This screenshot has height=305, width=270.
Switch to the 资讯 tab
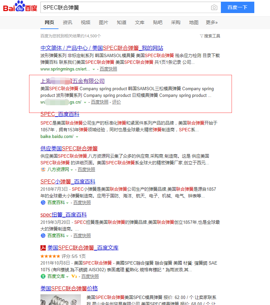[x=67, y=23]
